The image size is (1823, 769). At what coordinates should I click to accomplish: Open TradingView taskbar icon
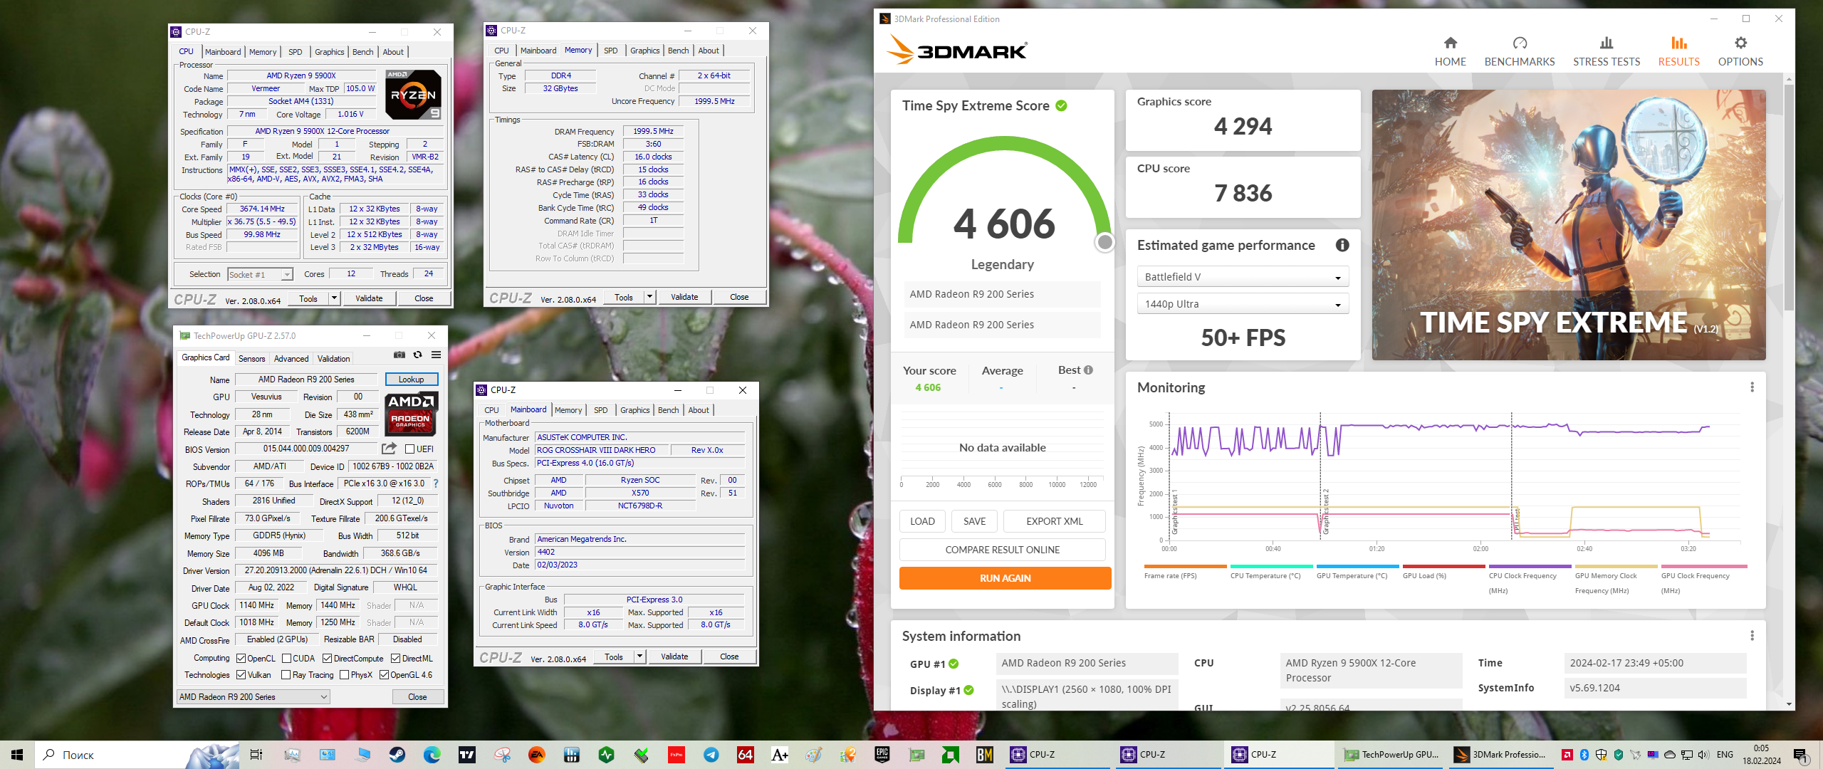467,755
